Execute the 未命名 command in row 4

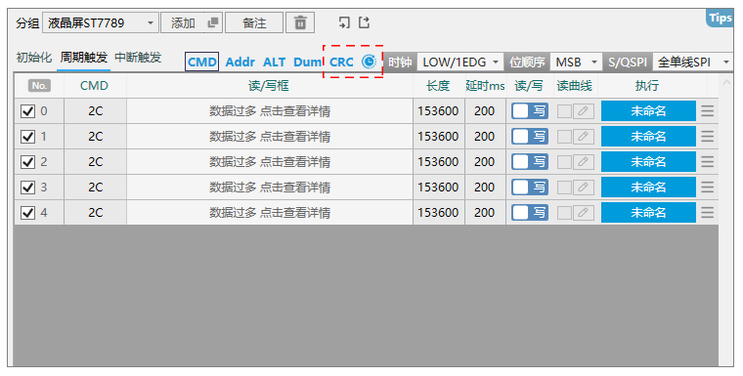pos(648,212)
